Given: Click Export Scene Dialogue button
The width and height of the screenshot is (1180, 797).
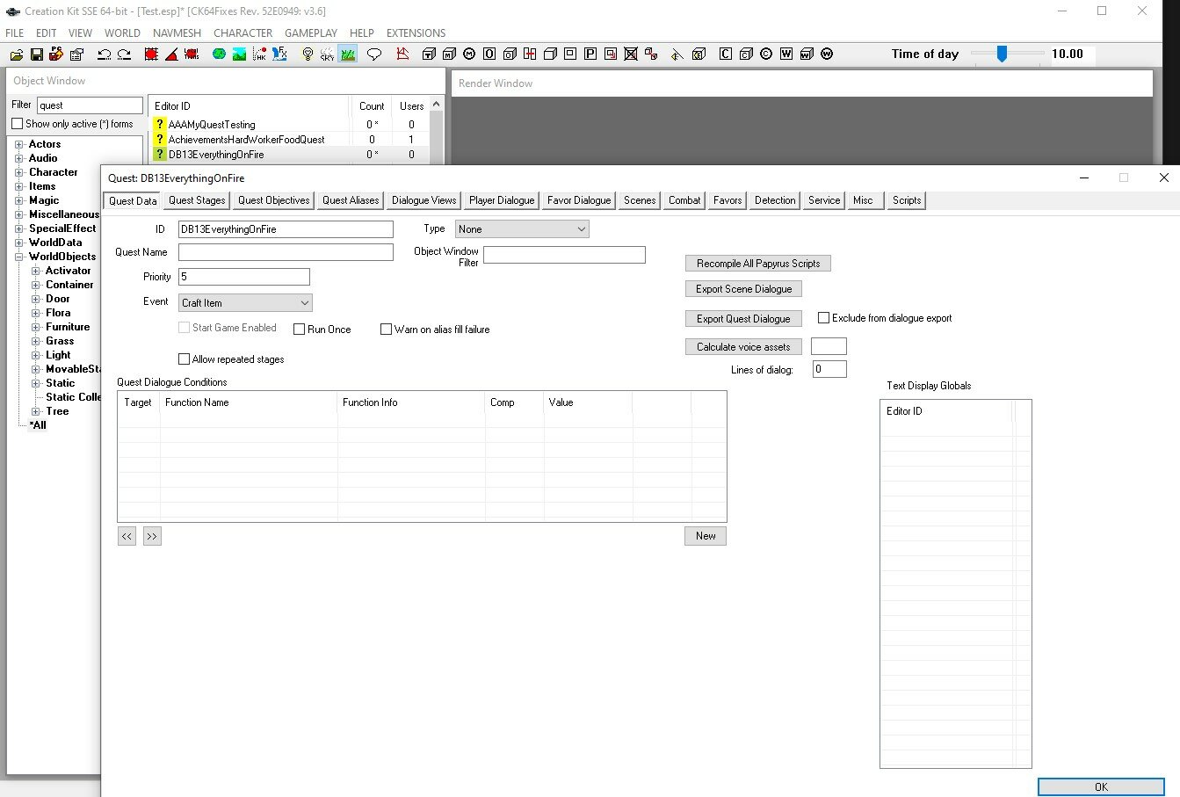Looking at the screenshot, I should 743,289.
